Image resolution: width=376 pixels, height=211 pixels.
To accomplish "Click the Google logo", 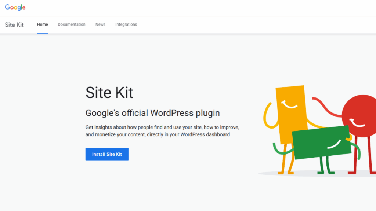I will tap(15, 8).
